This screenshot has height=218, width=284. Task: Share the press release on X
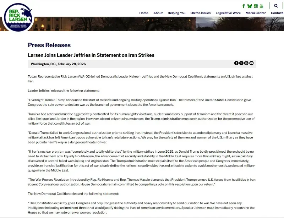tap(241, 63)
